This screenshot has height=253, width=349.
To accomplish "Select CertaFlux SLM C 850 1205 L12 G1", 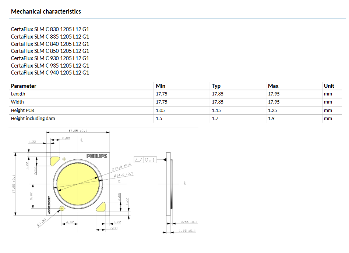I will [50, 51].
